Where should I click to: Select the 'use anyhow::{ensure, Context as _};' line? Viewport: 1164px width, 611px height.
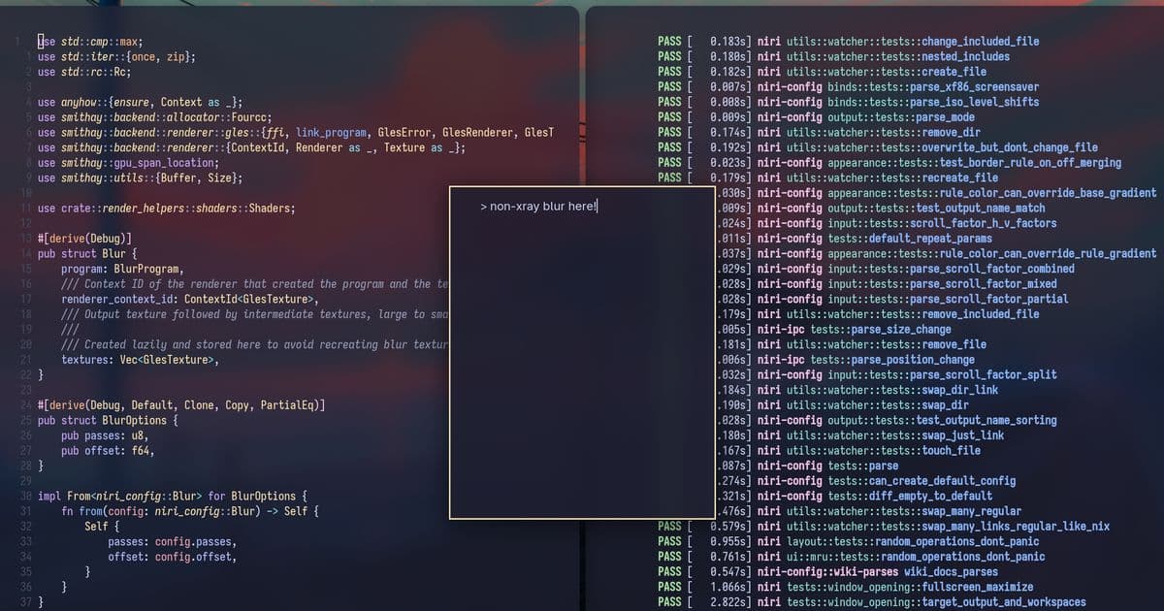pos(140,102)
